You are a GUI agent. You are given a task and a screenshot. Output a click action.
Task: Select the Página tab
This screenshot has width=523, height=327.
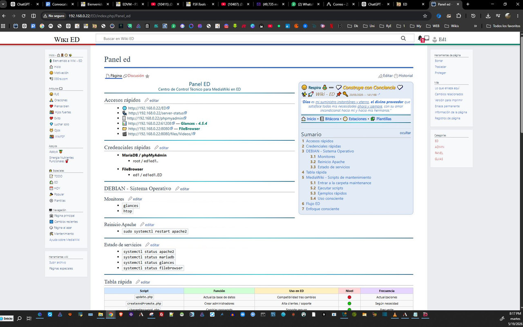[x=114, y=76]
